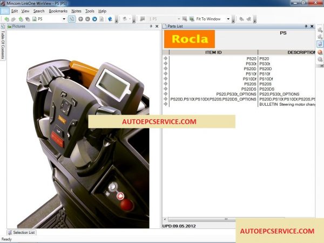Click the grey Forward navigation arrow
324x243 pixels.
(13, 19)
